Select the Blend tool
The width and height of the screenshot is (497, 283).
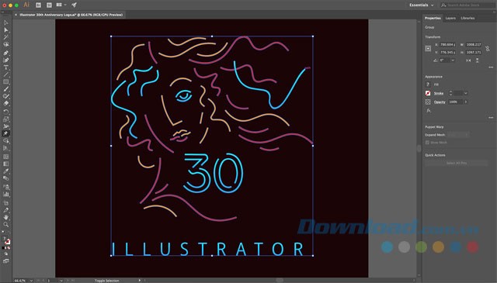pyautogui.click(x=5, y=178)
